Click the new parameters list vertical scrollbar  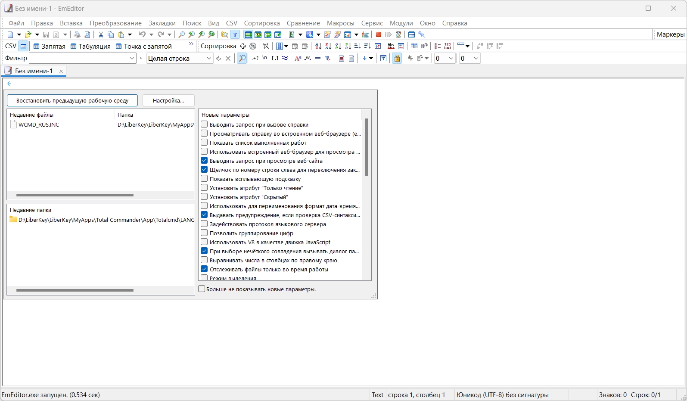[x=367, y=147]
